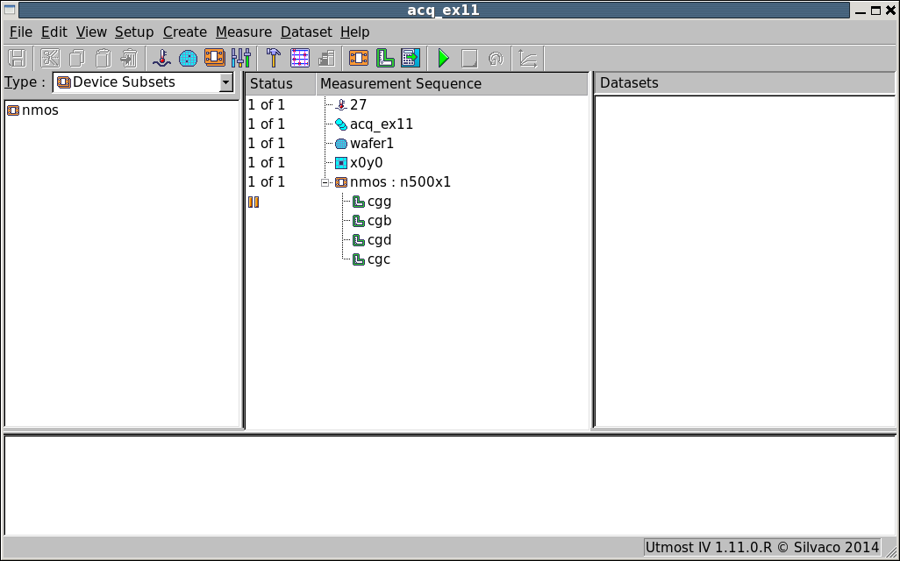Click the plot curves toolbar icon
Image resolution: width=900 pixels, height=561 pixels.
(x=528, y=59)
